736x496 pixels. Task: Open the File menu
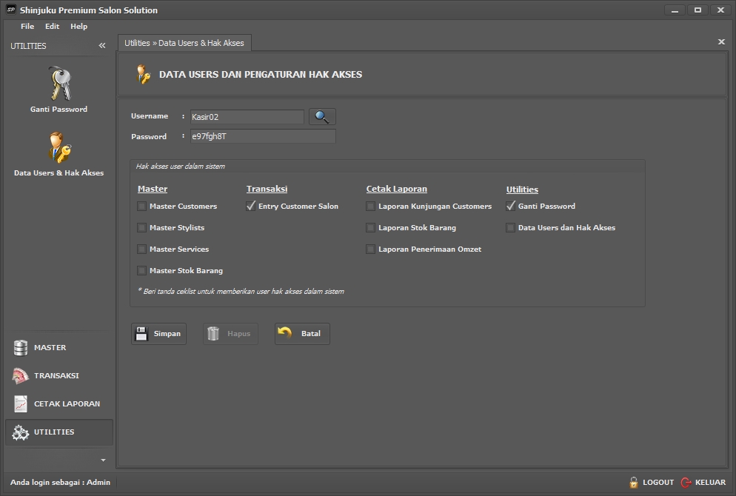pos(27,27)
